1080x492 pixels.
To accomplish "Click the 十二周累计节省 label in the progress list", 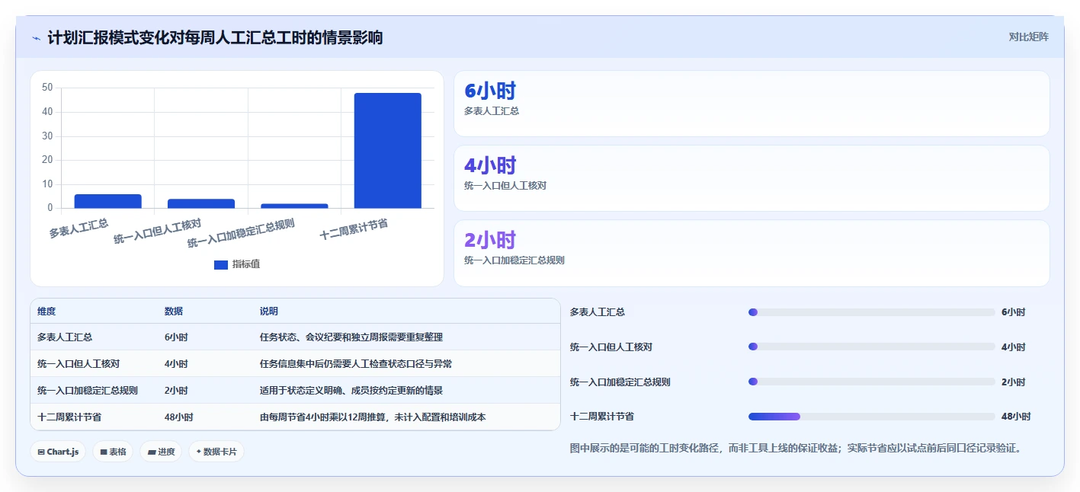I will point(602,417).
